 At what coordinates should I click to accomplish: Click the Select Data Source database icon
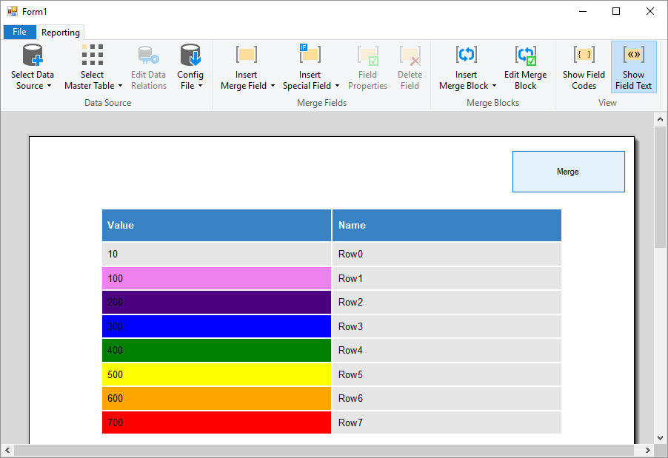[x=33, y=55]
